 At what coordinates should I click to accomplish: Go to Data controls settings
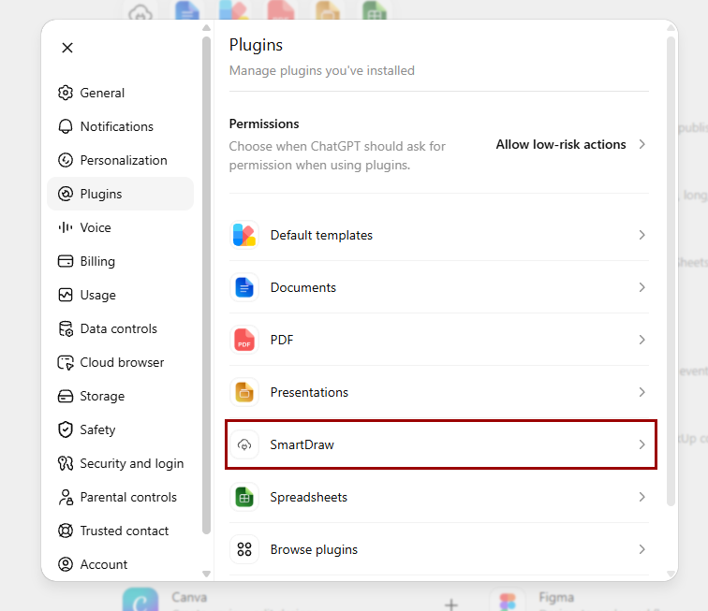[x=120, y=328]
